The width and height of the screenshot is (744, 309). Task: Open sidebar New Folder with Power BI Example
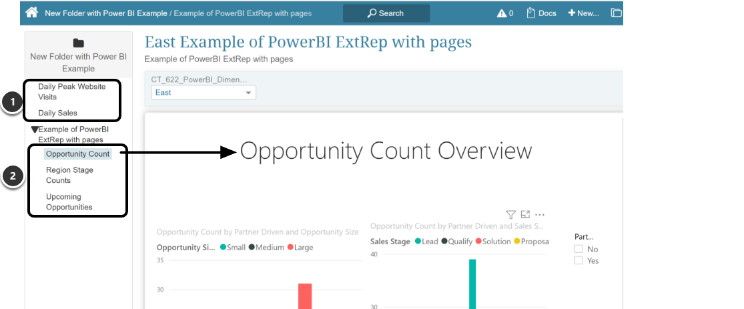pos(78,62)
